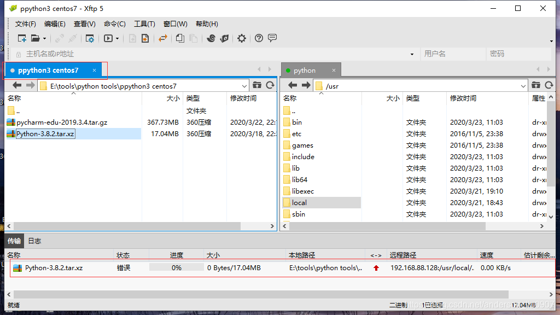Sort remote files by 属性 column
Image resolution: width=560 pixels, height=315 pixels.
(x=538, y=98)
